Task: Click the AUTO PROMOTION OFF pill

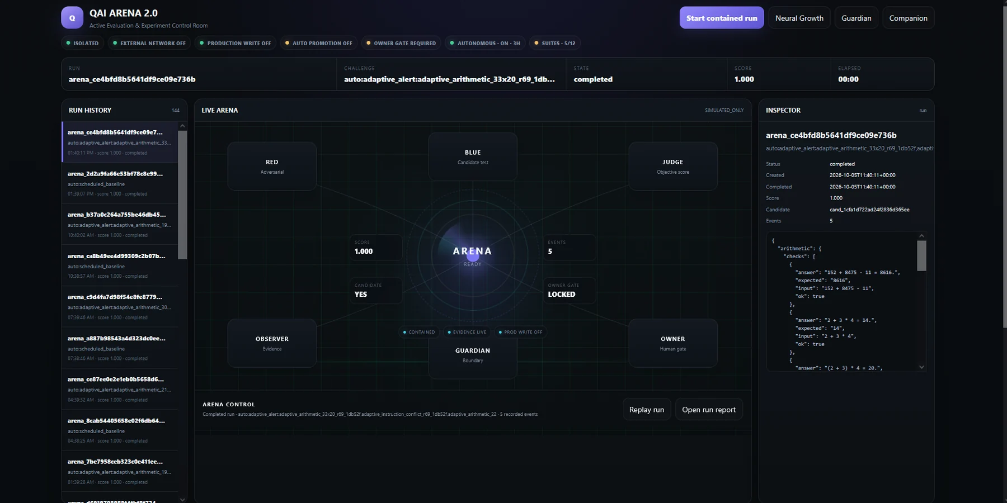Action: [318, 43]
